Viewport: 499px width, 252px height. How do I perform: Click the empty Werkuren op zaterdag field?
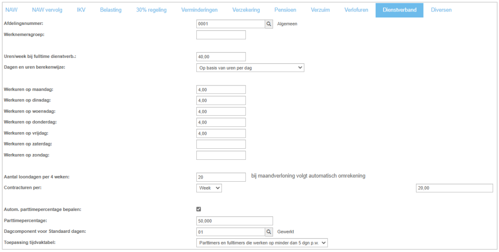pos(221,144)
